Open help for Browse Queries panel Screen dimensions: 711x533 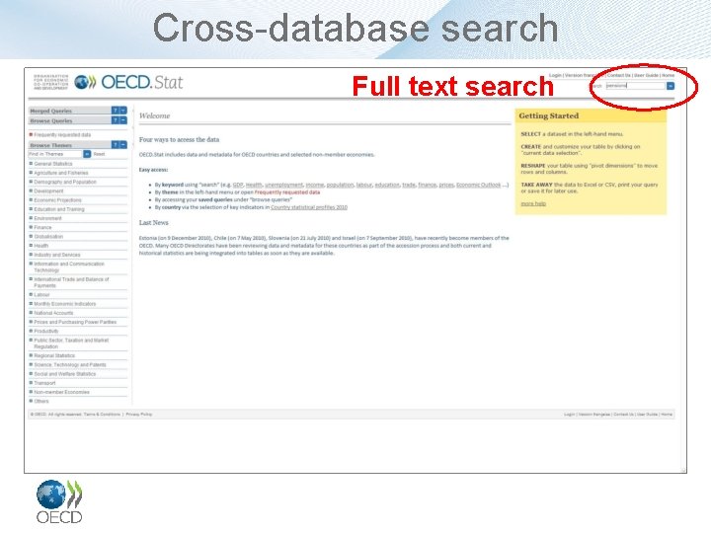click(116, 120)
